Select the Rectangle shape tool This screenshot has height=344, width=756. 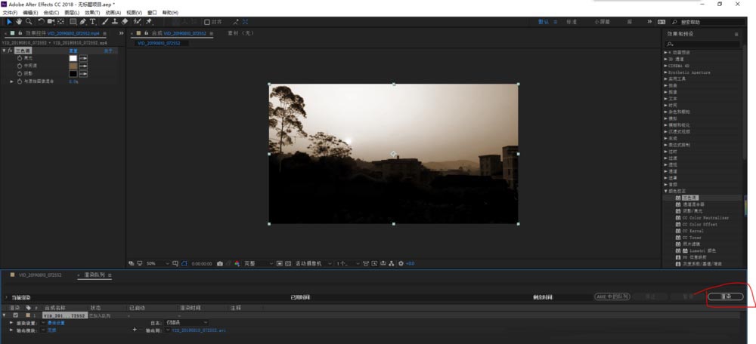point(72,22)
